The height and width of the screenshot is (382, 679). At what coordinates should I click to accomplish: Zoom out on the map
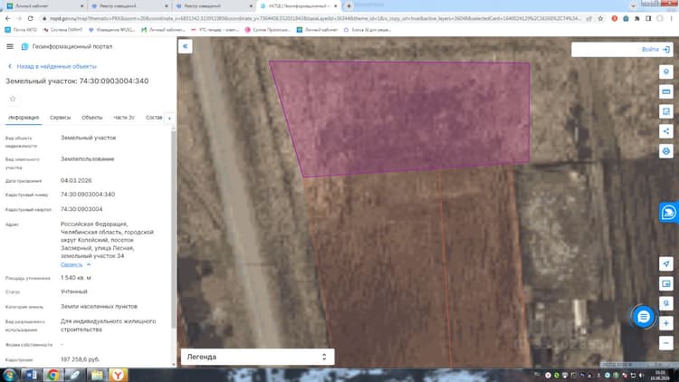click(666, 343)
